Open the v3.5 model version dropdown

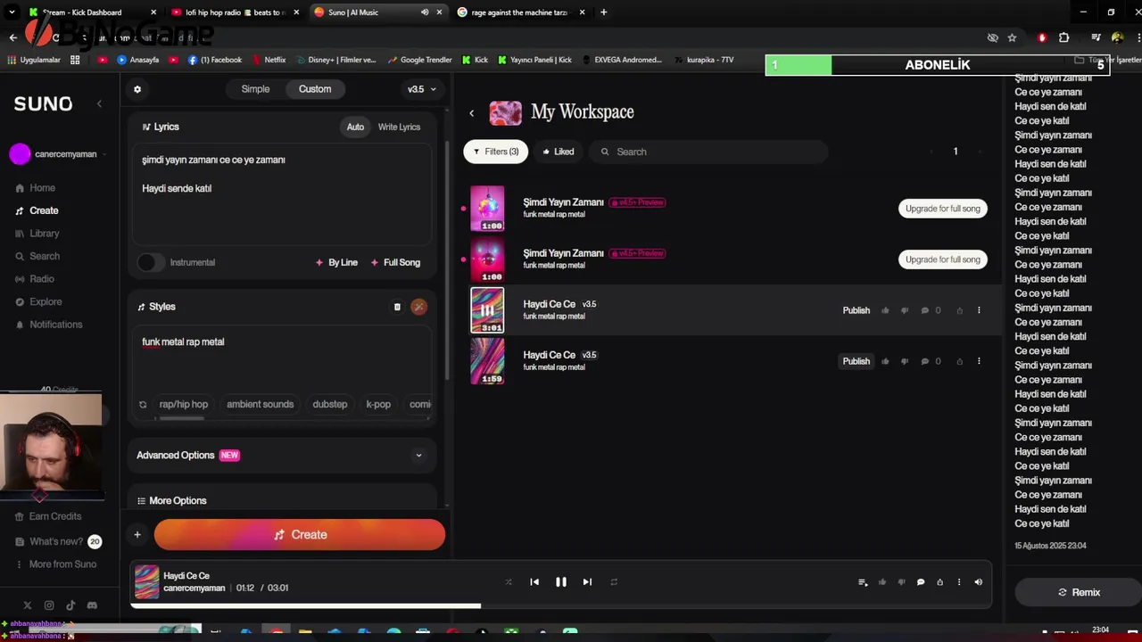point(422,89)
